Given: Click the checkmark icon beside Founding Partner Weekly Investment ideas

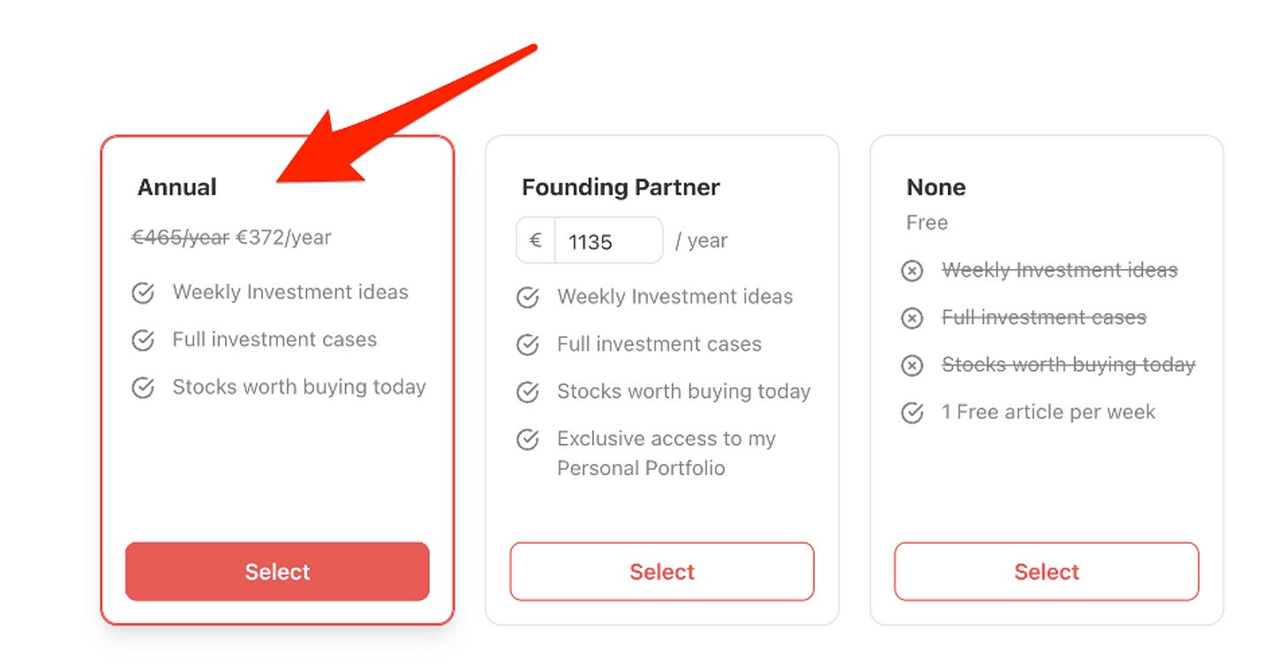Looking at the screenshot, I should (527, 297).
